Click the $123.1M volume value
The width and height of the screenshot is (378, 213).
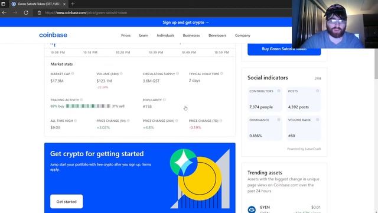coord(104,81)
